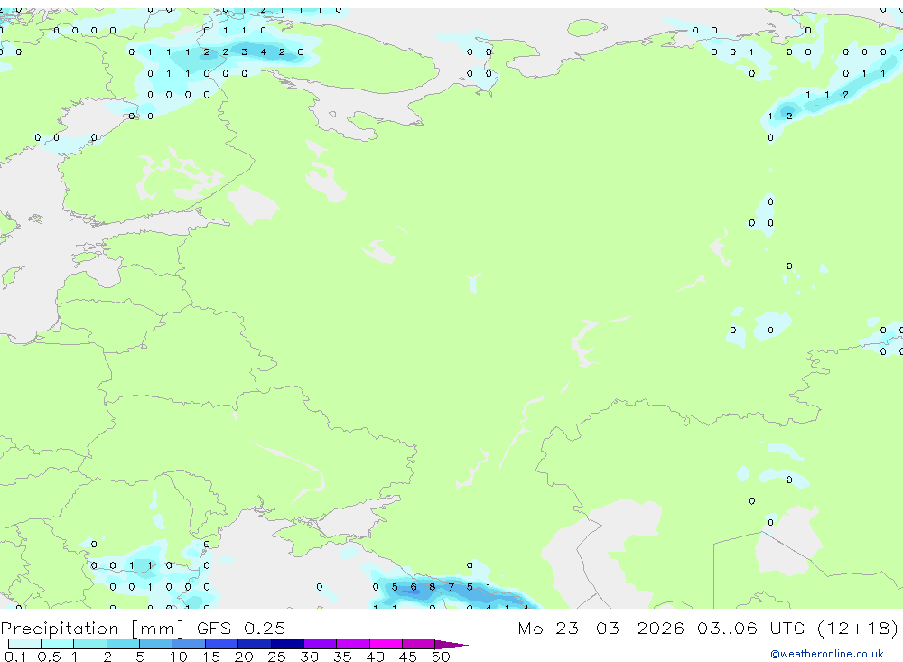Image resolution: width=903 pixels, height=662 pixels.
Task: Click the '50' legend scale label
Action: [441, 657]
